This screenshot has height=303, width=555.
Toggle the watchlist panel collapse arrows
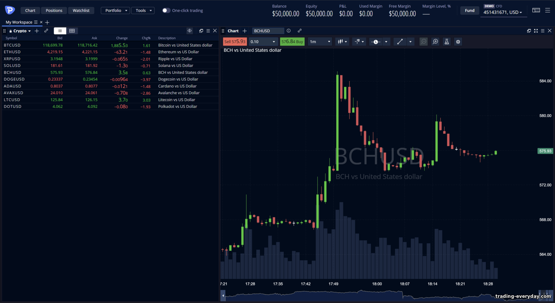[x=189, y=31]
